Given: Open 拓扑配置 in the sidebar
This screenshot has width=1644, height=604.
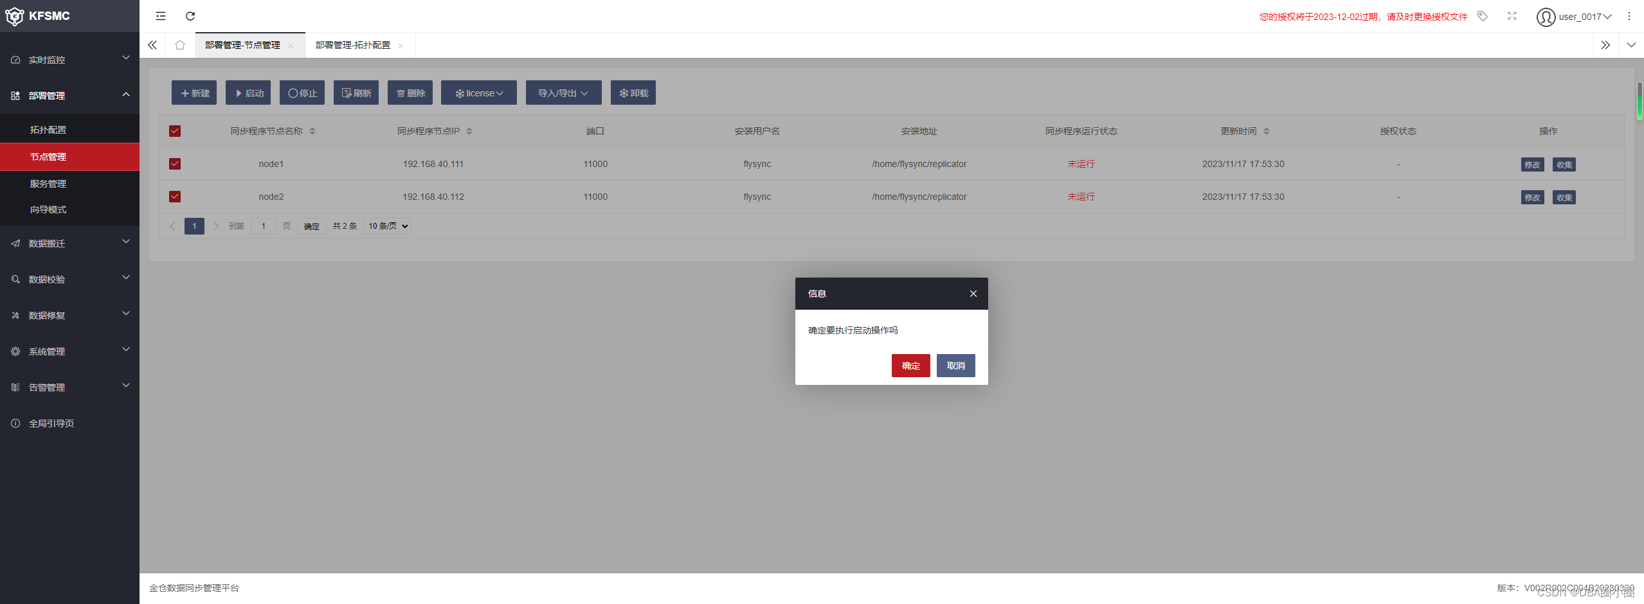Looking at the screenshot, I should pos(69,129).
